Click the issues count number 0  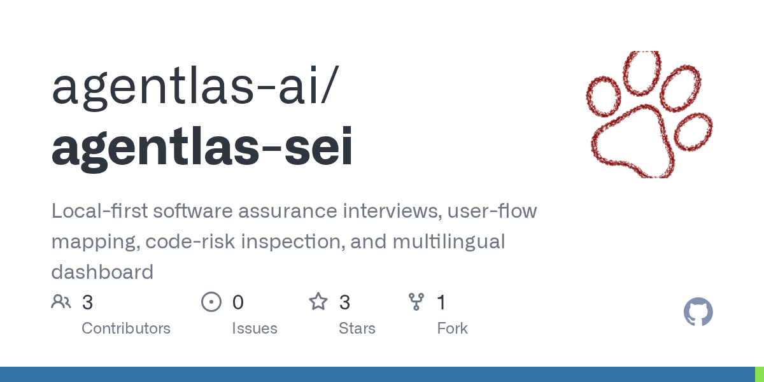coord(238,302)
